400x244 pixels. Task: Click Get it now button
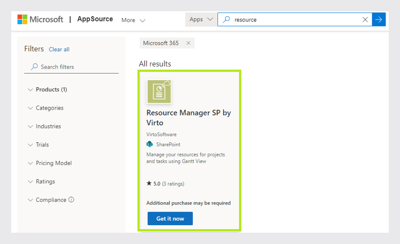(x=170, y=218)
